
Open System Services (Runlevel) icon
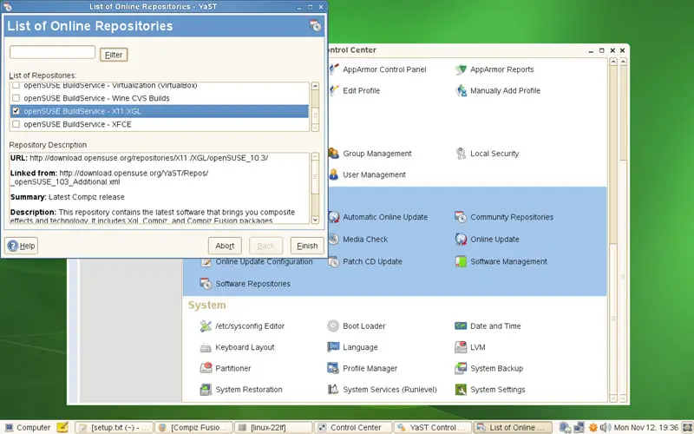click(x=333, y=389)
